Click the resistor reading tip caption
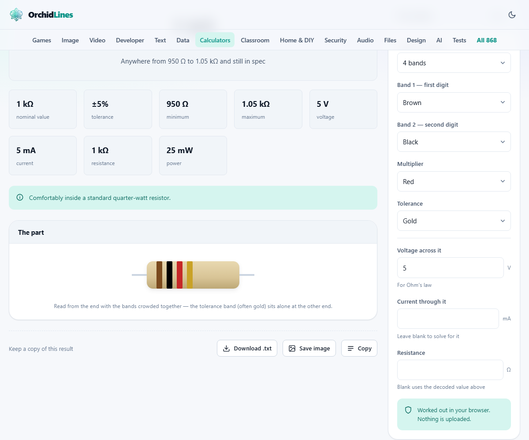Image resolution: width=529 pixels, height=440 pixels. [193, 306]
